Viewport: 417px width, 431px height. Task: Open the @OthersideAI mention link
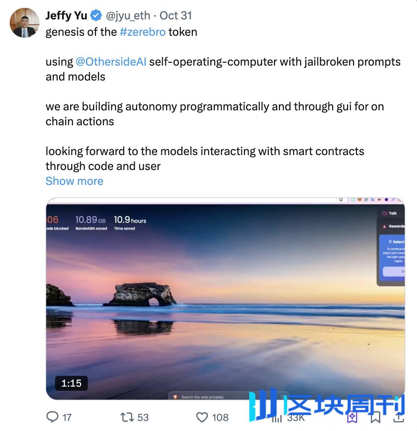coord(111,62)
